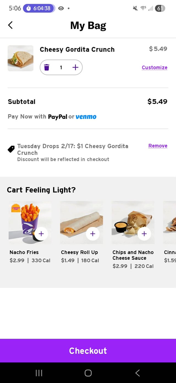Tap the Tuesday Drops offer tag icon
The image size is (176, 383).
point(11,149)
